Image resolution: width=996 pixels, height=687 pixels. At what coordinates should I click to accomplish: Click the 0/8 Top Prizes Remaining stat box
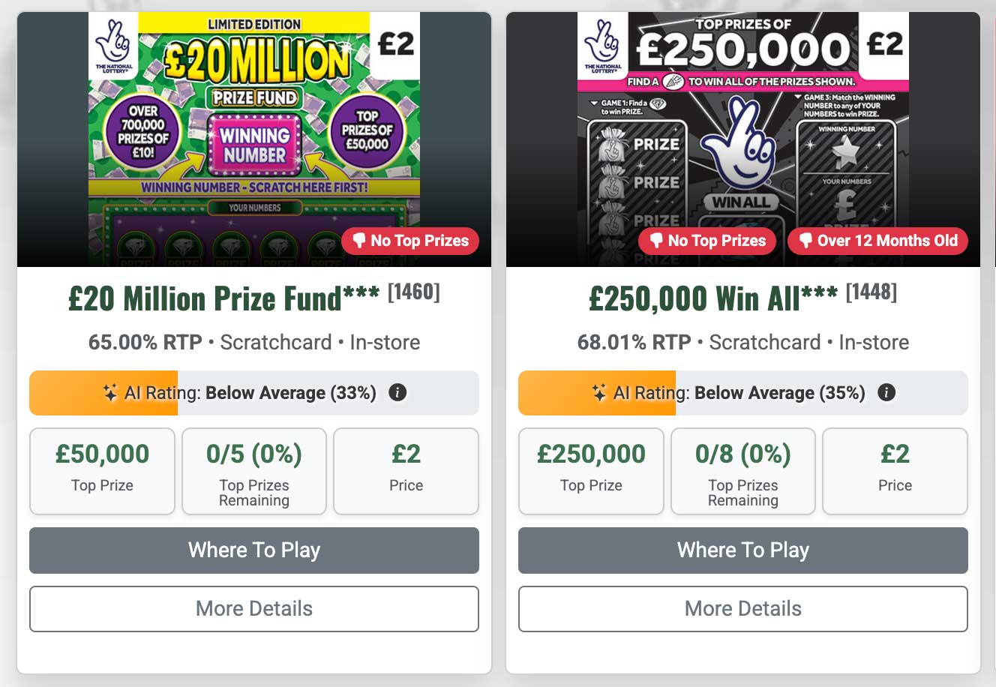click(x=742, y=471)
